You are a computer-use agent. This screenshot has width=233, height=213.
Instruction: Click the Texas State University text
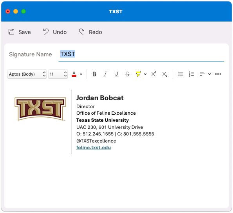103,120
